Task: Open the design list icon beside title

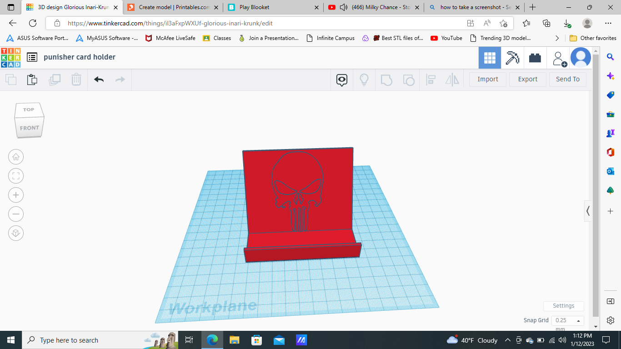Action: (32, 57)
